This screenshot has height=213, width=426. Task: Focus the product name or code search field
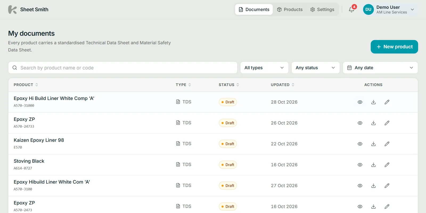[123, 68]
